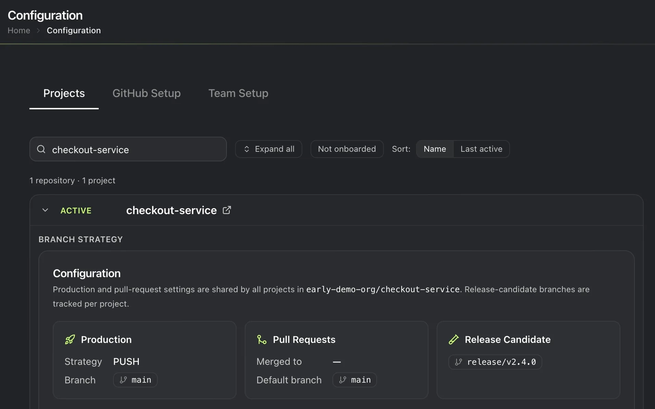Image resolution: width=655 pixels, height=409 pixels.
Task: Sort projects by Name
Action: (435, 149)
